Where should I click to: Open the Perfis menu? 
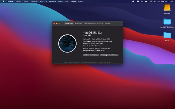click(60, 1)
